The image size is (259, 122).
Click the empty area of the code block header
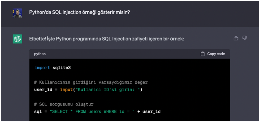pos(122,54)
